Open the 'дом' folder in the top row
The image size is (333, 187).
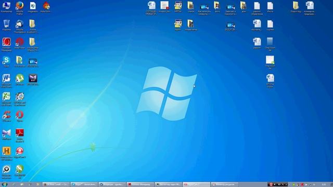tap(243, 6)
